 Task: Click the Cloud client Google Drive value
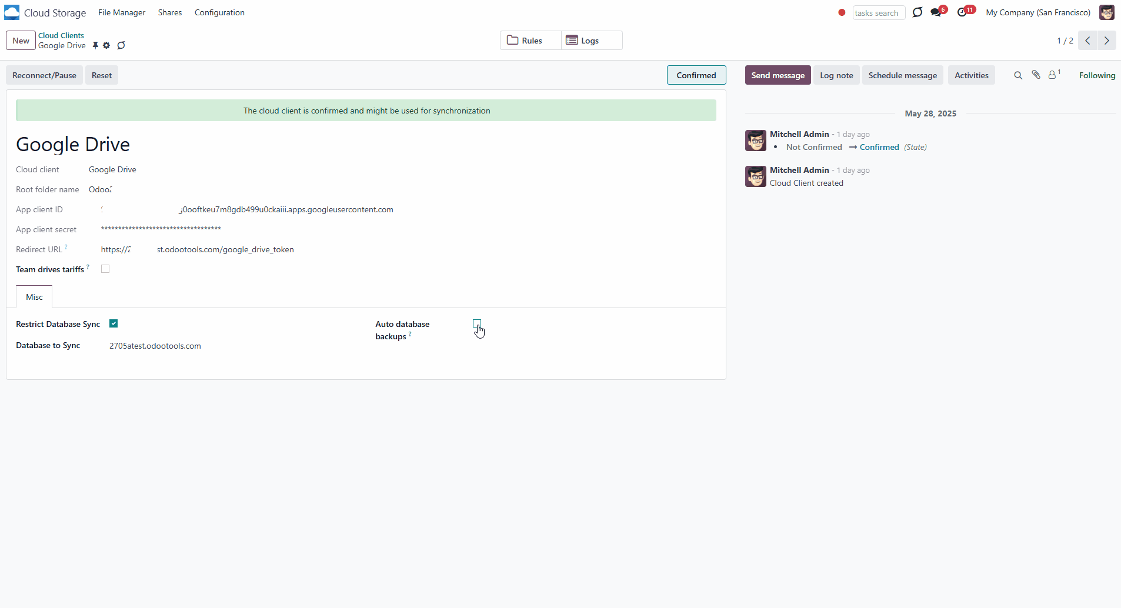112,169
